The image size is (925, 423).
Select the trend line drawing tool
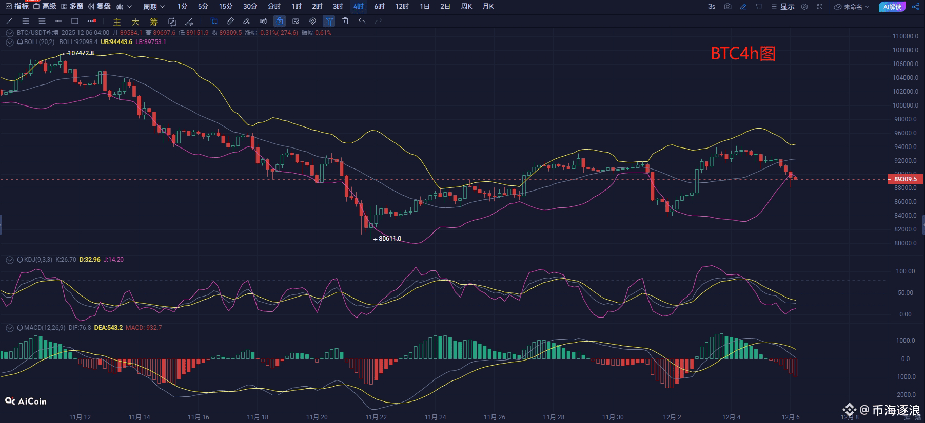pyautogui.click(x=9, y=21)
